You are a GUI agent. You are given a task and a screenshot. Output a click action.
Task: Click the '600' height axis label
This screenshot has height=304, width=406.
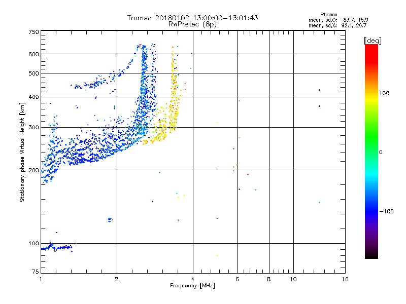[33, 54]
